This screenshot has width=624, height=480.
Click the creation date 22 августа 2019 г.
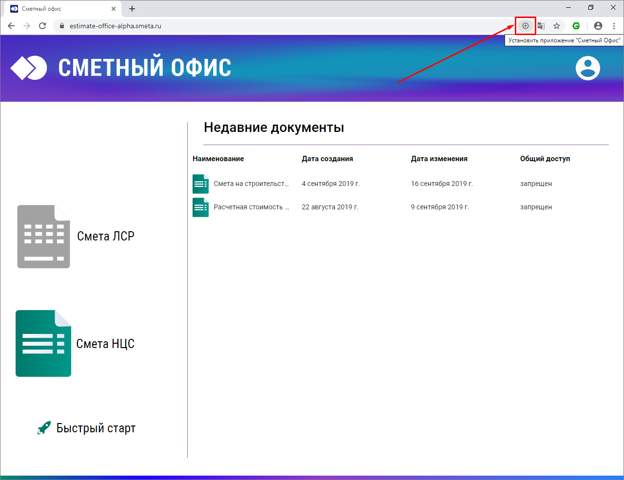tap(330, 207)
